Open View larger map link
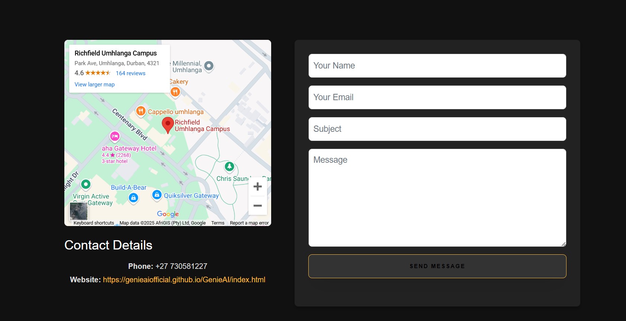 (94, 85)
